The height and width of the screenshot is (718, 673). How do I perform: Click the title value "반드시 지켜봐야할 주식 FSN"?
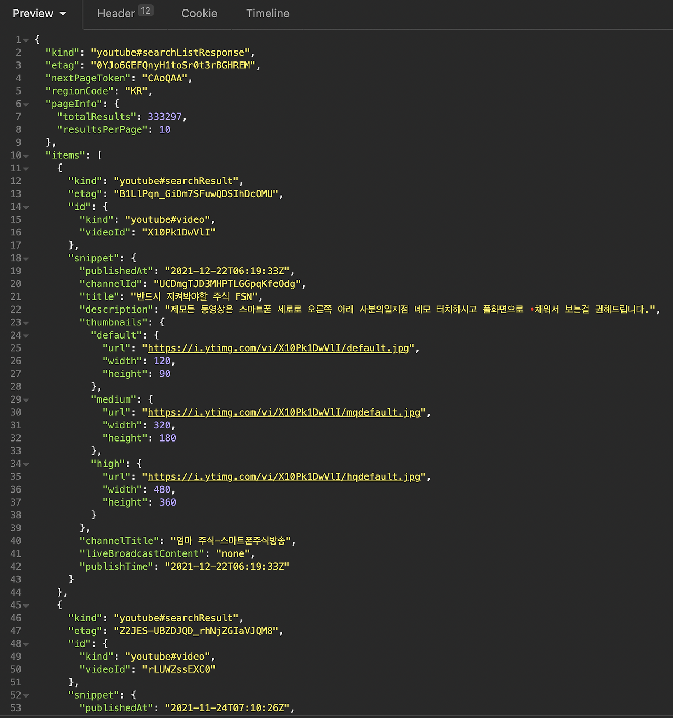[193, 297]
